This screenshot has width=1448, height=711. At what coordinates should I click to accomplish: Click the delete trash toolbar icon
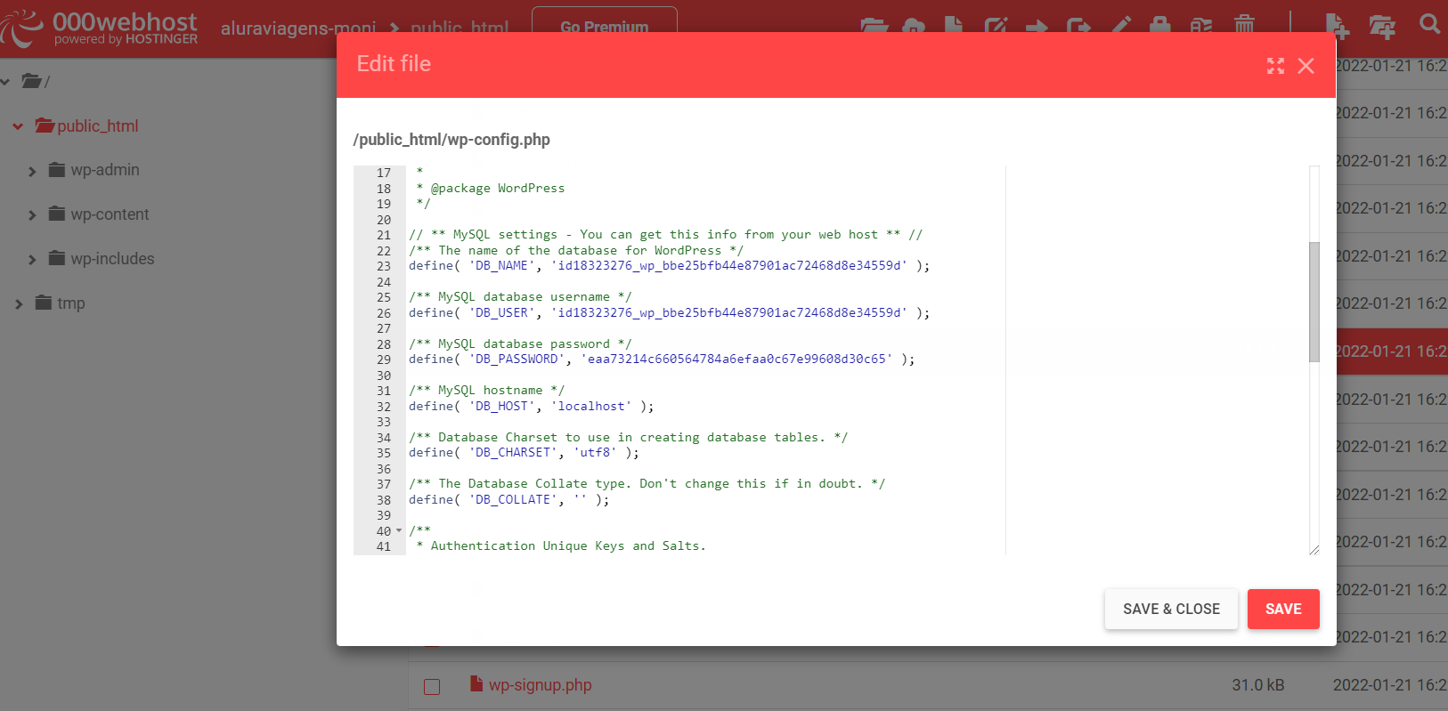click(1244, 25)
